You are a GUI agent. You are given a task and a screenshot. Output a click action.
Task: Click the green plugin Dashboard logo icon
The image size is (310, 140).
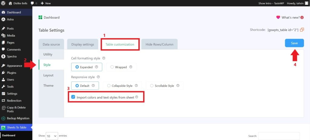(x=40, y=17)
